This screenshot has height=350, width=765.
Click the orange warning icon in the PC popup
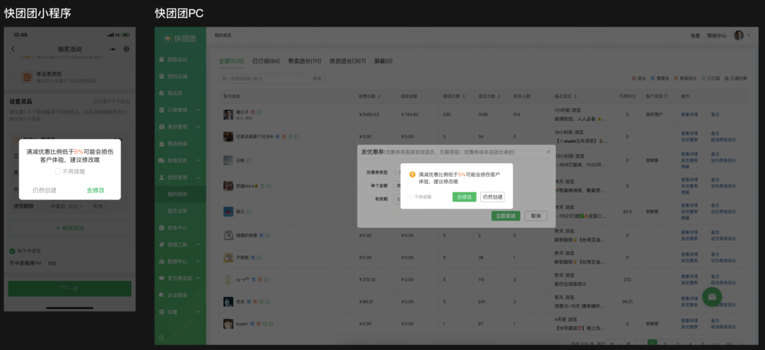412,174
